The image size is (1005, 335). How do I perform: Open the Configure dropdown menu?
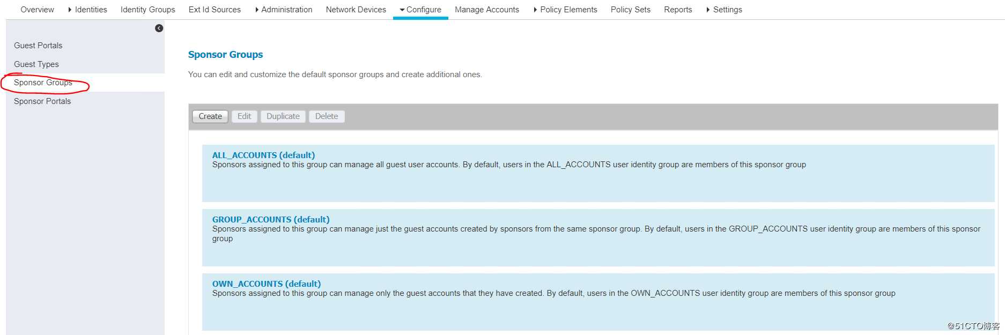tap(420, 10)
